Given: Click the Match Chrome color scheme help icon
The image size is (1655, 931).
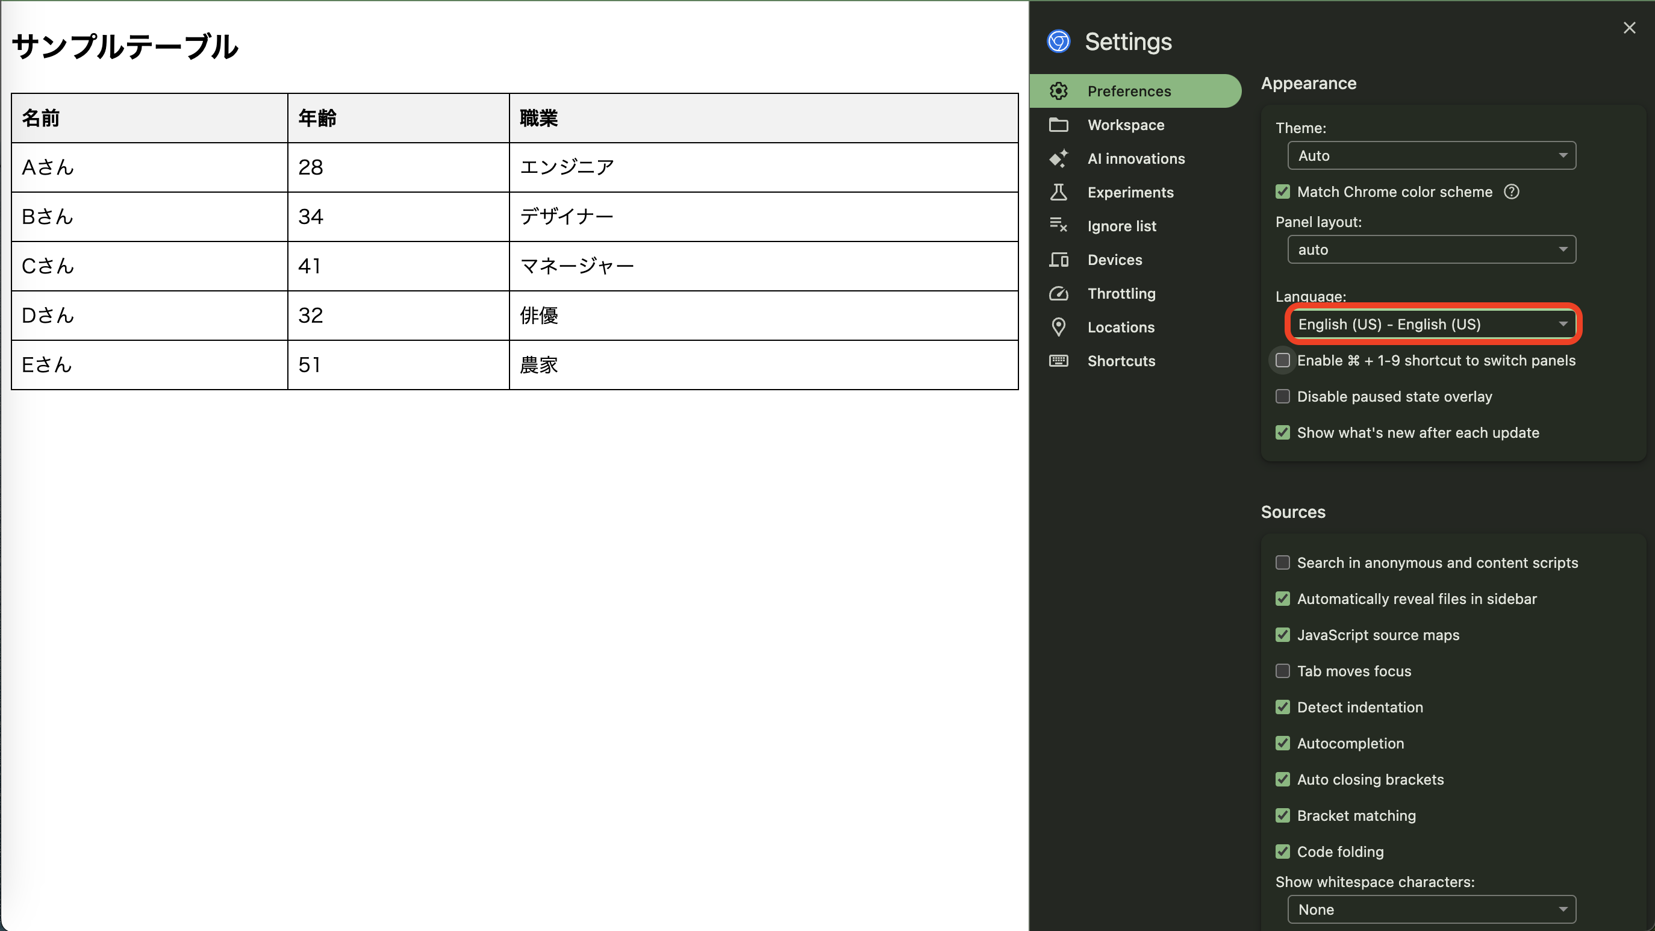Looking at the screenshot, I should [x=1512, y=191].
